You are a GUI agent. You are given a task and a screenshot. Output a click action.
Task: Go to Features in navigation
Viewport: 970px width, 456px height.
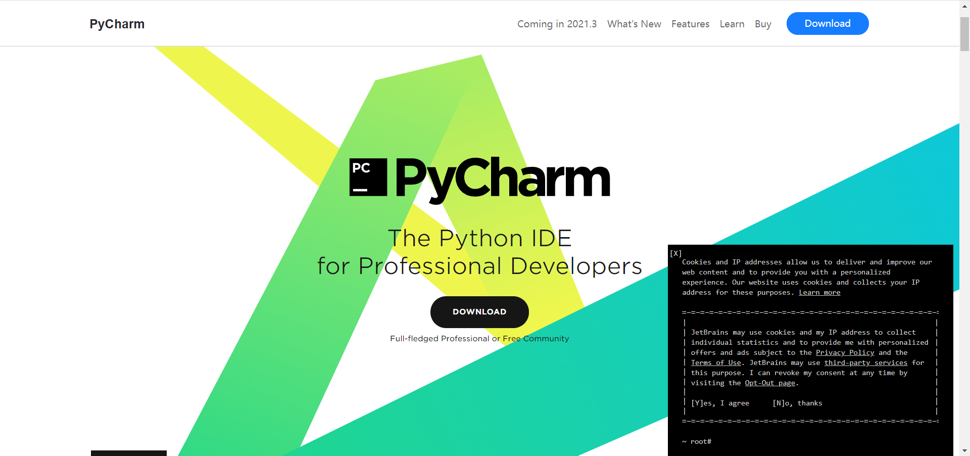pos(690,24)
